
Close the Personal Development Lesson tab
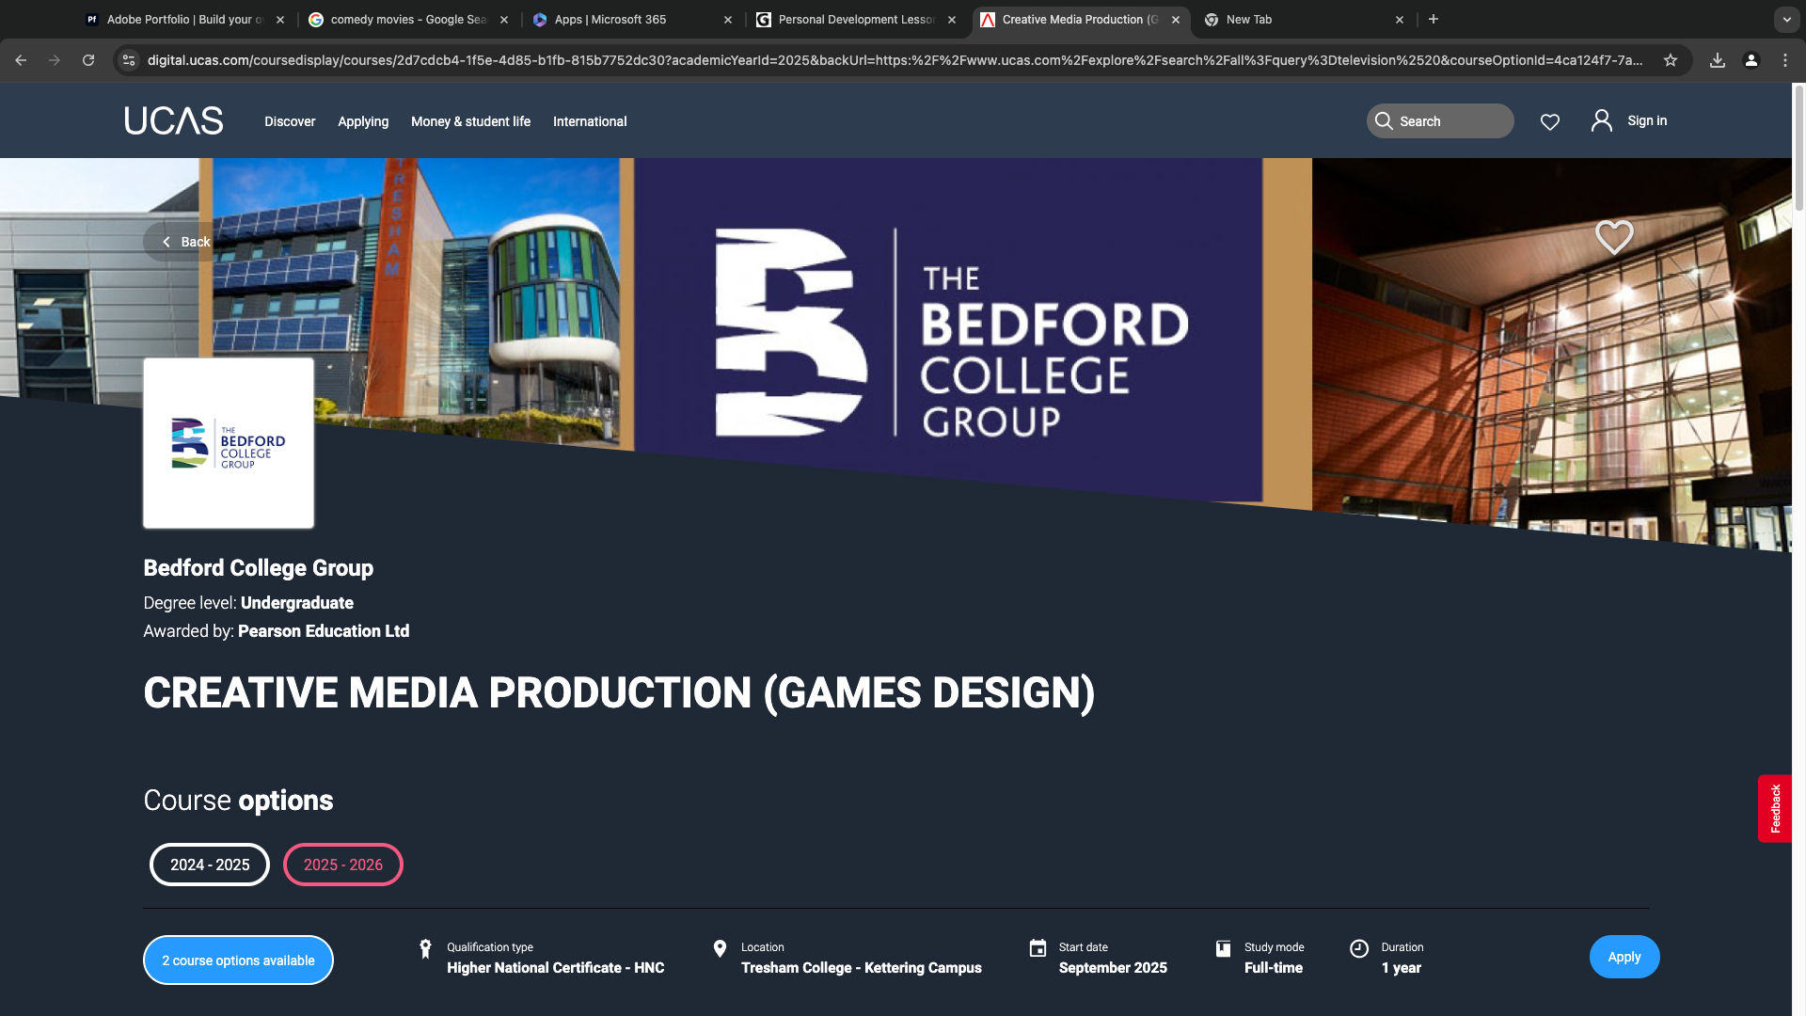click(952, 20)
